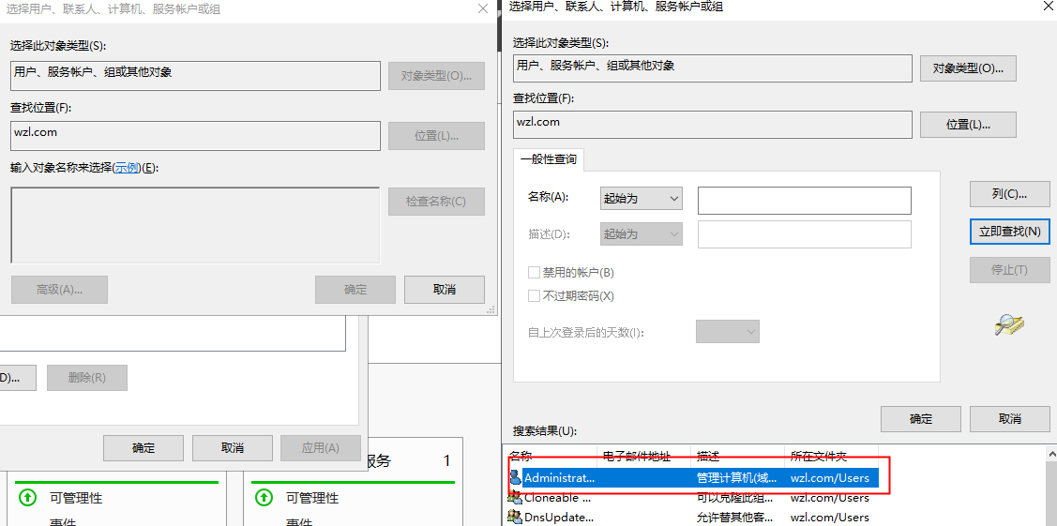Click the 列(C)... button
The width and height of the screenshot is (1057, 526).
click(x=1008, y=194)
